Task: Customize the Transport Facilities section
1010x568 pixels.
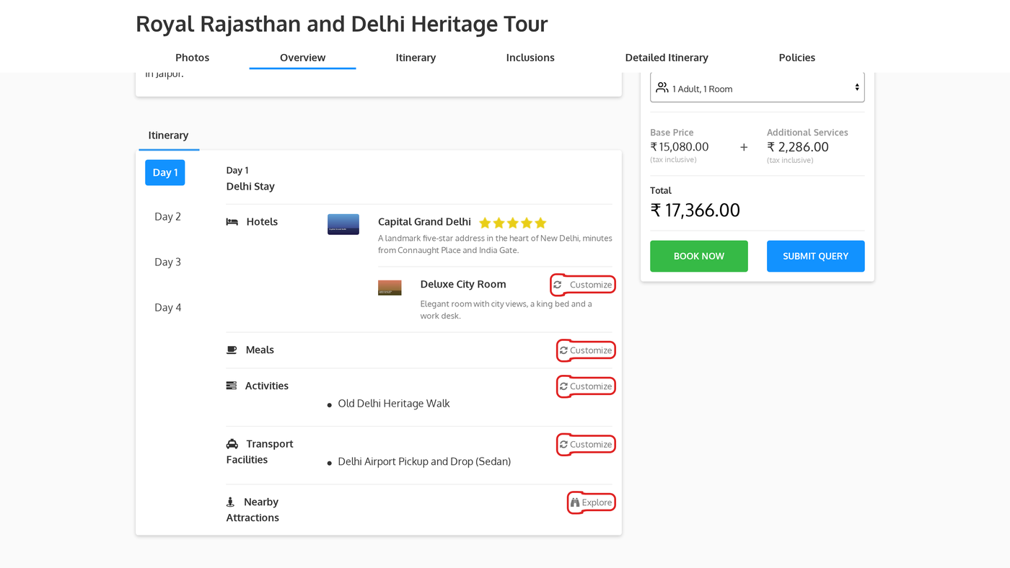Action: [x=586, y=445]
